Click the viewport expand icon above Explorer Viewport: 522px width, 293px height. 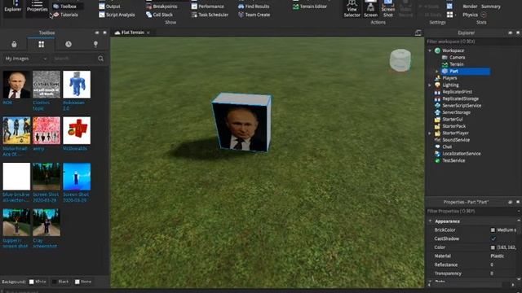pyautogui.click(x=418, y=33)
